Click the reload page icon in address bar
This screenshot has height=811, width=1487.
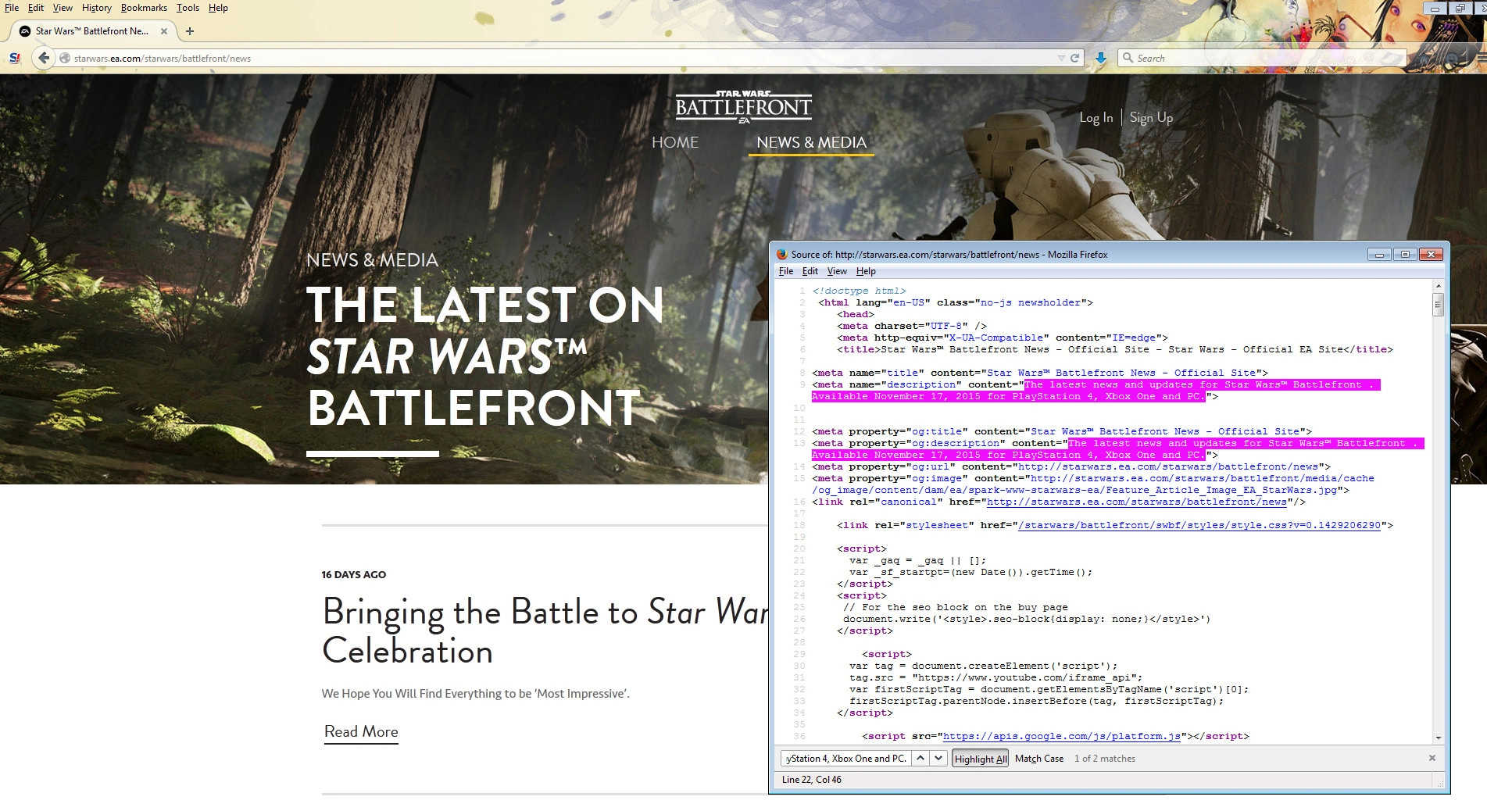[1074, 58]
